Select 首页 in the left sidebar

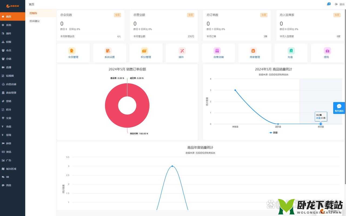tap(12, 16)
